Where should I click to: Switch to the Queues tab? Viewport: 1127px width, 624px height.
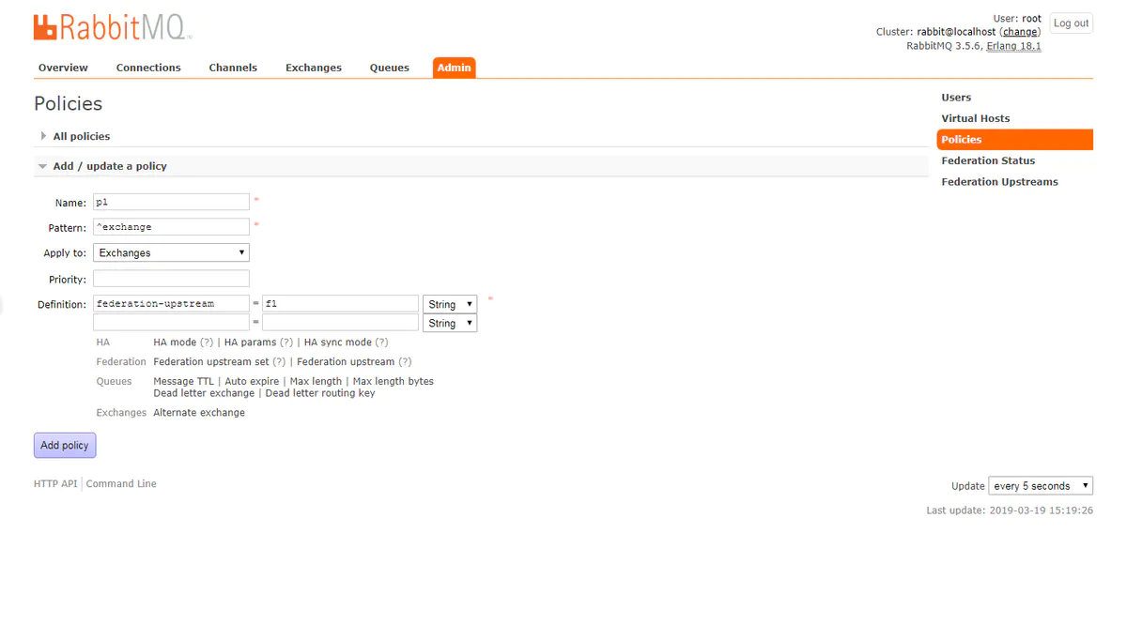point(389,68)
